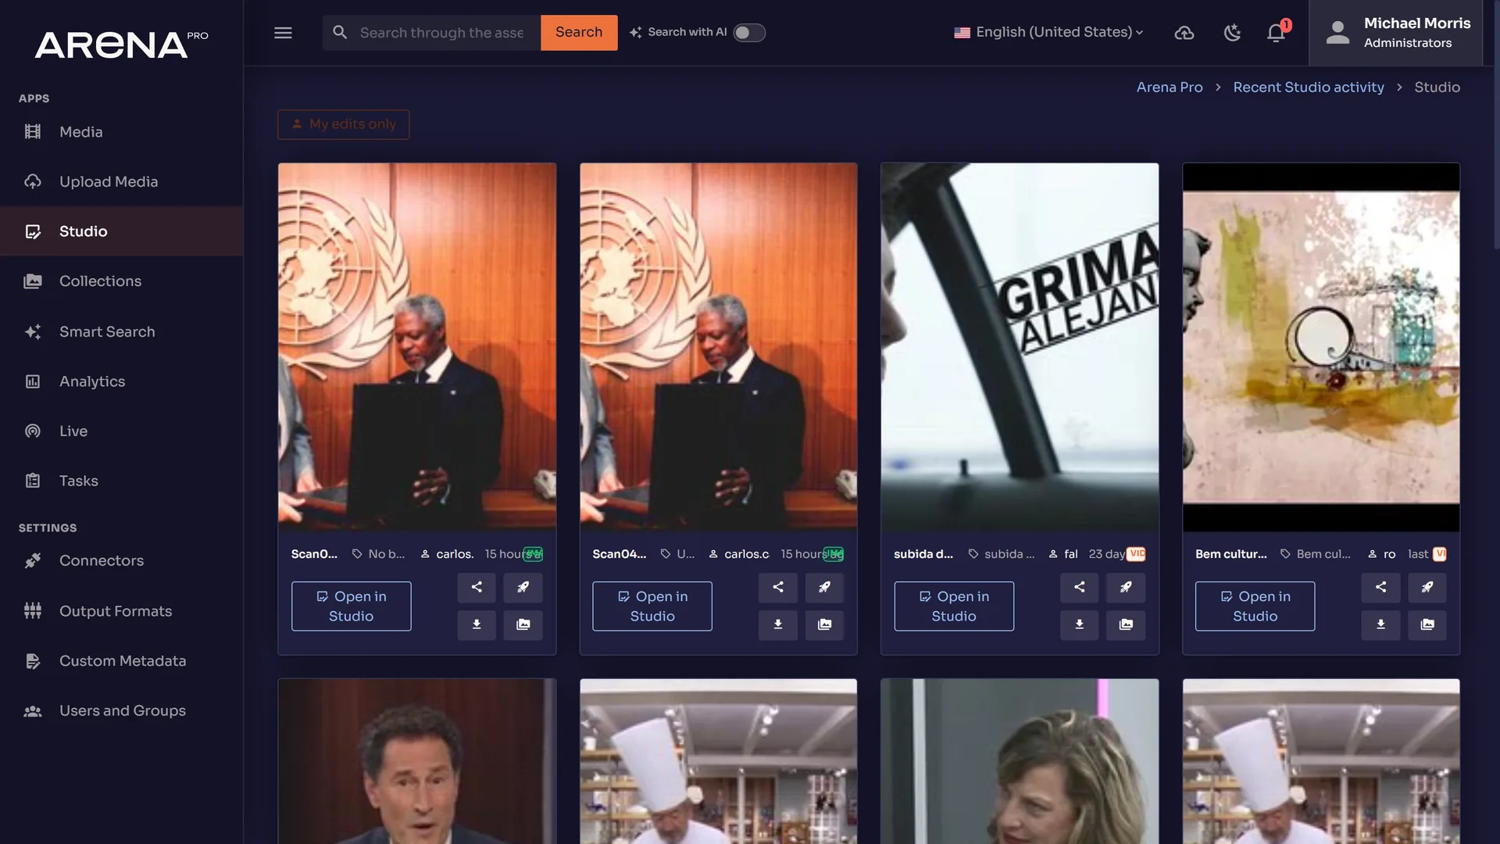The image size is (1500, 844).
Task: Open notifications bell icon
Action: (1277, 33)
